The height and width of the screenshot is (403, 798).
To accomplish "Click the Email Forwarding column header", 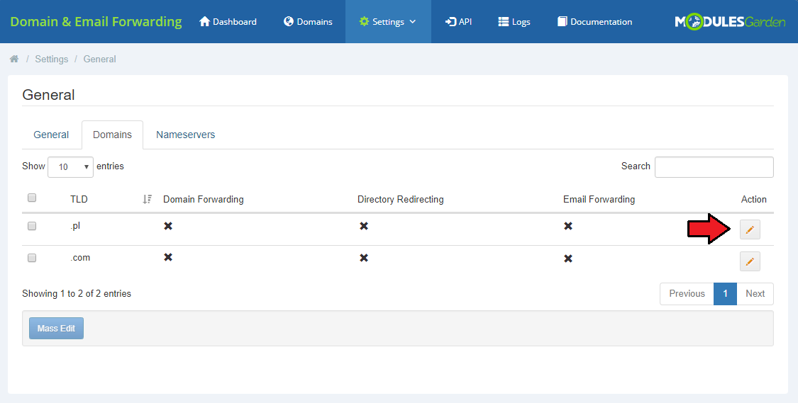I will pos(599,199).
